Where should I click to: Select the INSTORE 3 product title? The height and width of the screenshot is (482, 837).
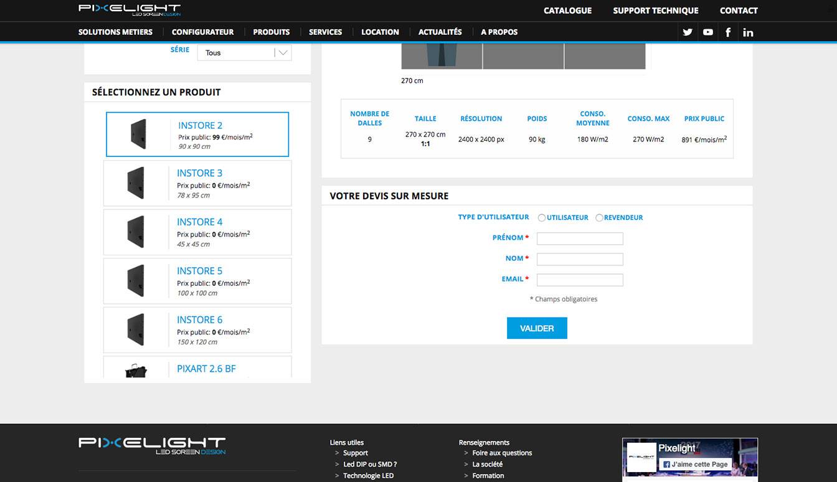pos(199,173)
